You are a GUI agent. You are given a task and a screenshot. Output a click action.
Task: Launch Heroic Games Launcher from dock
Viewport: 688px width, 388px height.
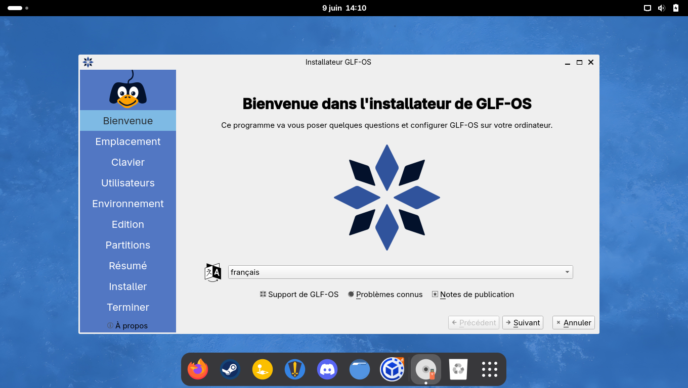(295, 369)
